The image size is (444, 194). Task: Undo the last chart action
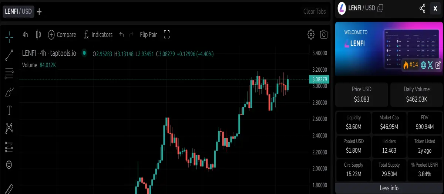tap(122, 35)
